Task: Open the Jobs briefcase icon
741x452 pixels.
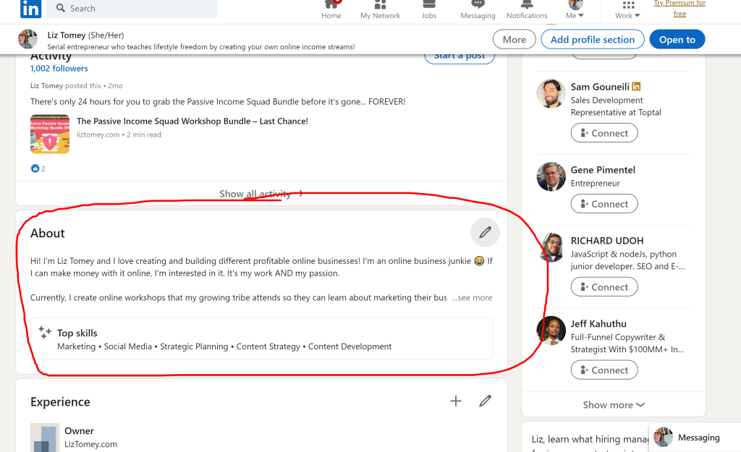Action: pos(429,4)
